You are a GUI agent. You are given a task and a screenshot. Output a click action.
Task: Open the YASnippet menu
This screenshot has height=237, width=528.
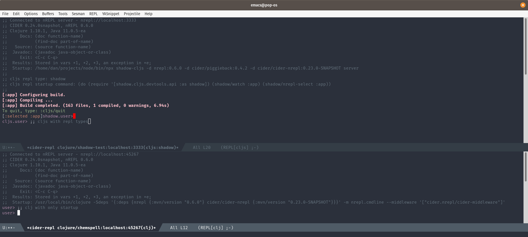pos(111,14)
